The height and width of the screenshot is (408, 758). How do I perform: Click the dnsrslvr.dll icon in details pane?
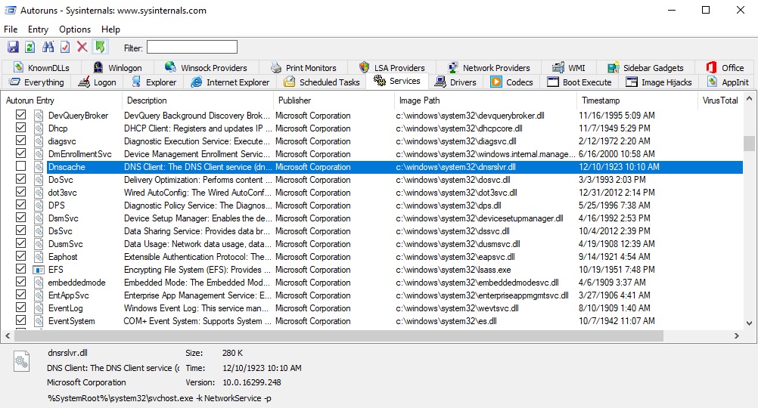(21, 362)
